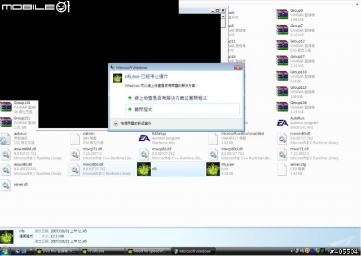Select the msvcr80.dll file icon
This screenshot has width=361, height=256.
[x=6, y=170]
